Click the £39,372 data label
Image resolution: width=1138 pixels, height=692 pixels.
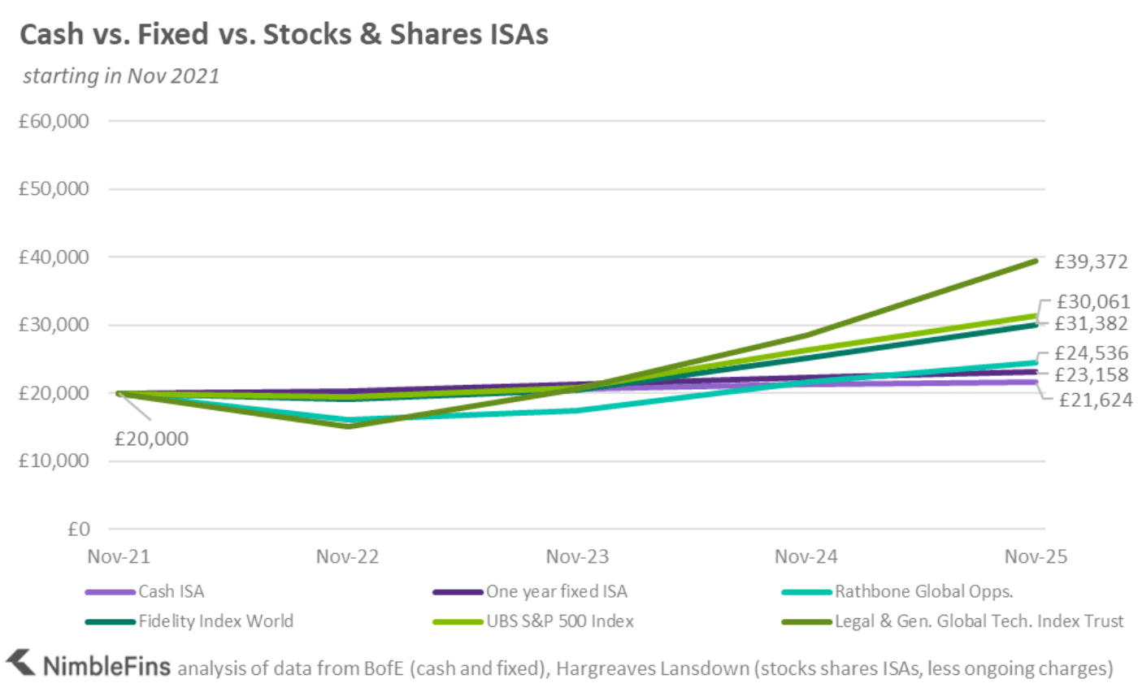pos(1091,262)
